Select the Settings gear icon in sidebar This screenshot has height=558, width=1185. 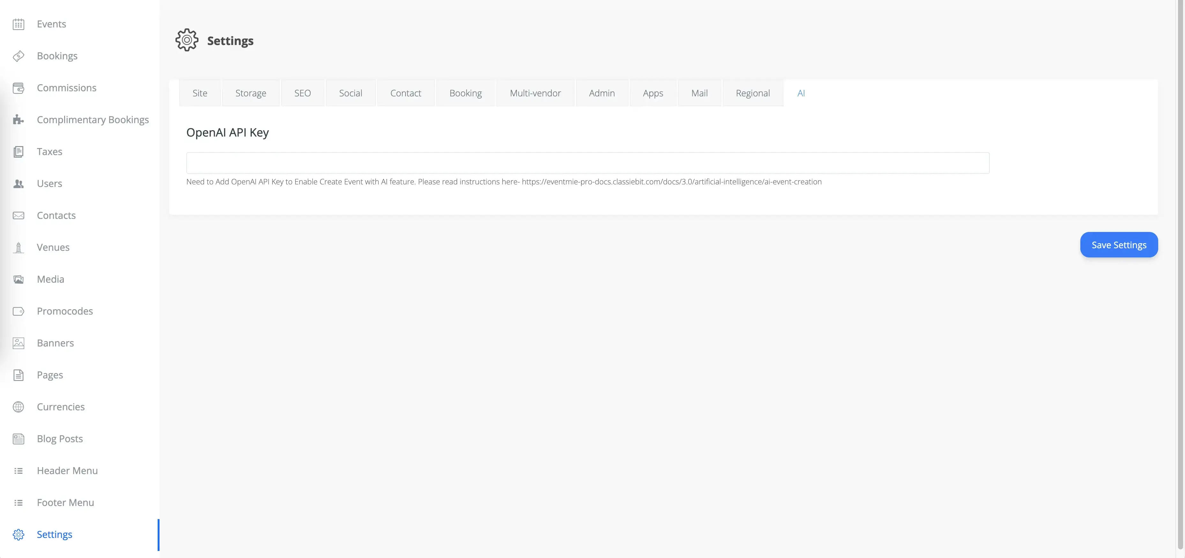click(x=19, y=534)
